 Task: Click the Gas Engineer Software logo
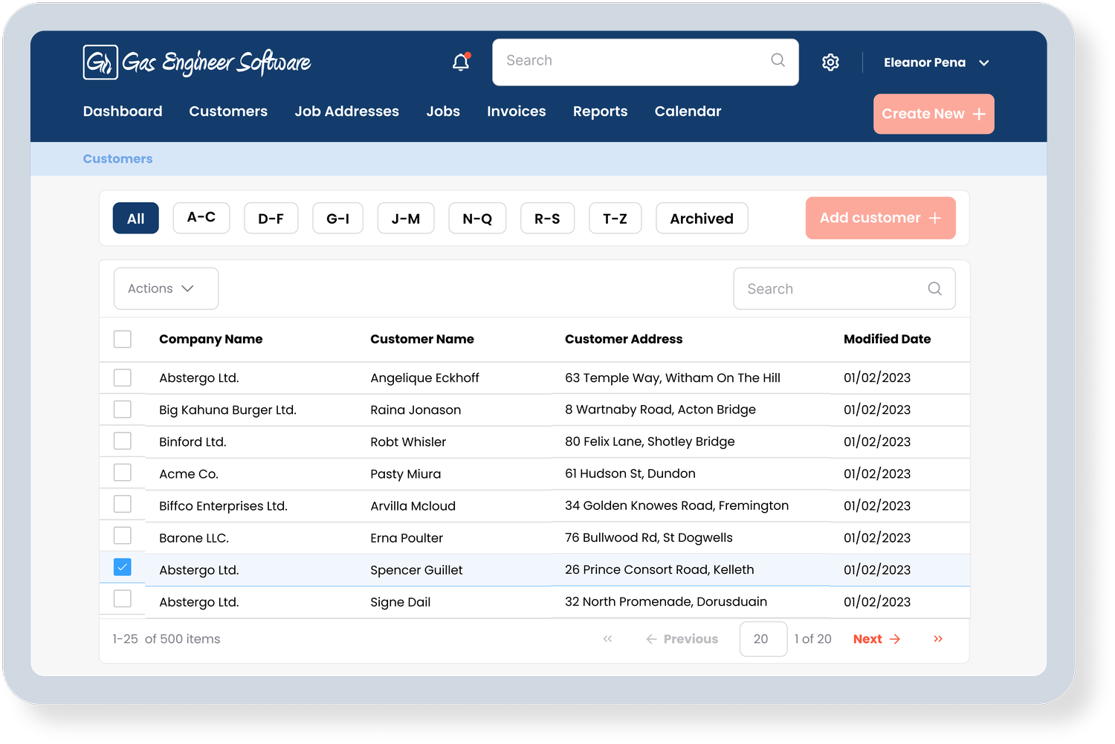(197, 62)
